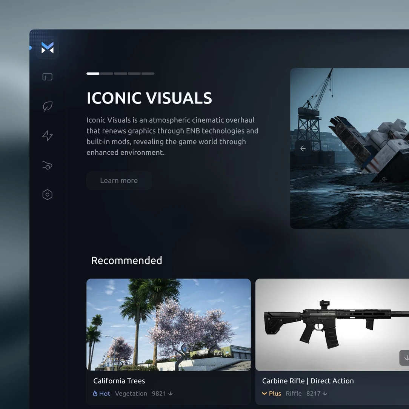Select the first carousel indicator segment
The width and height of the screenshot is (409, 409).
[93, 74]
